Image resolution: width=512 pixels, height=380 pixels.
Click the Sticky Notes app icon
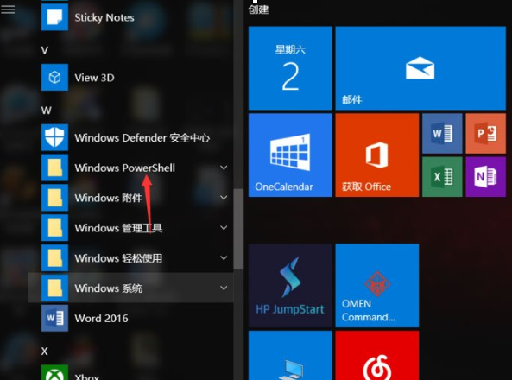click(x=54, y=17)
